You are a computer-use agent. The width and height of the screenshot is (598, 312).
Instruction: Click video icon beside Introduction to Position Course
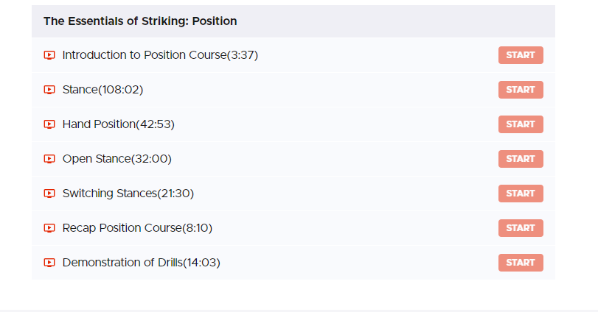[49, 55]
